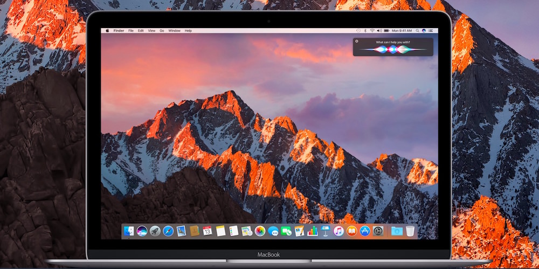Open Downloads folder in Dock
The image size is (539, 269).
(x=397, y=231)
